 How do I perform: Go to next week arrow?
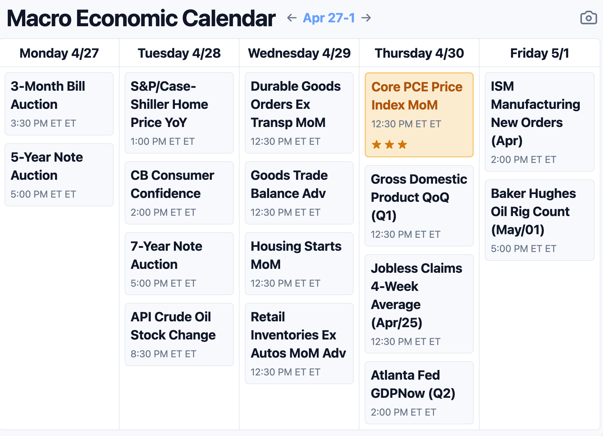pyautogui.click(x=366, y=18)
